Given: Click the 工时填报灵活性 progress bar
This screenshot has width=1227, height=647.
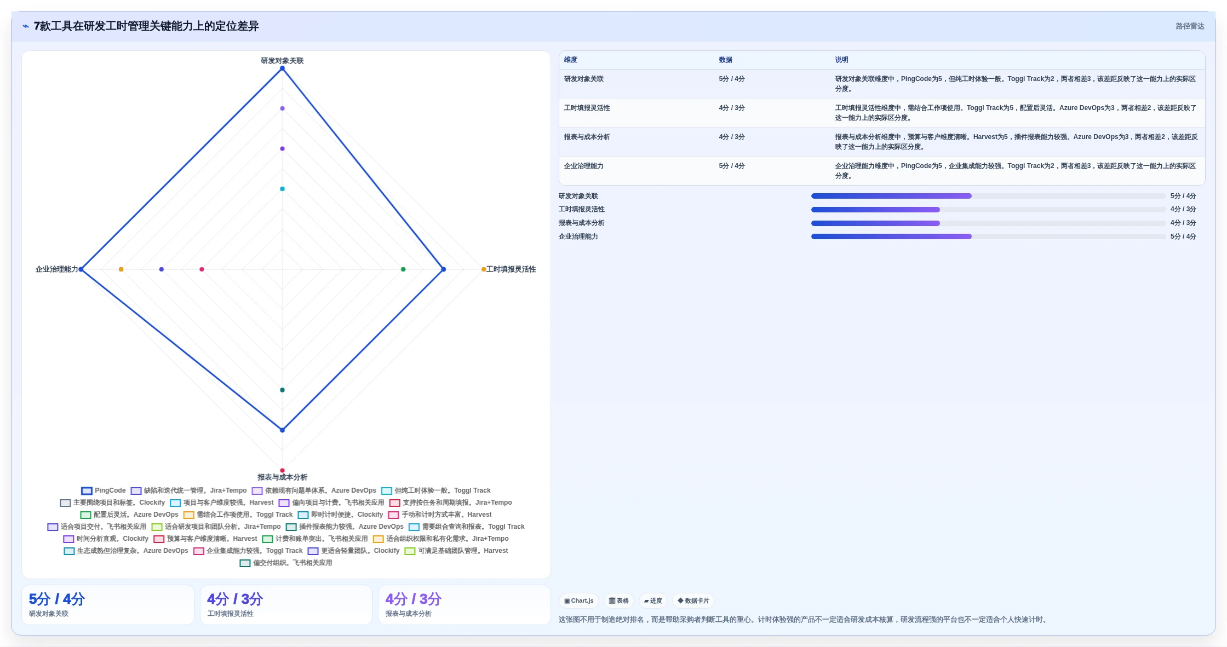Looking at the screenshot, I should click(988, 209).
